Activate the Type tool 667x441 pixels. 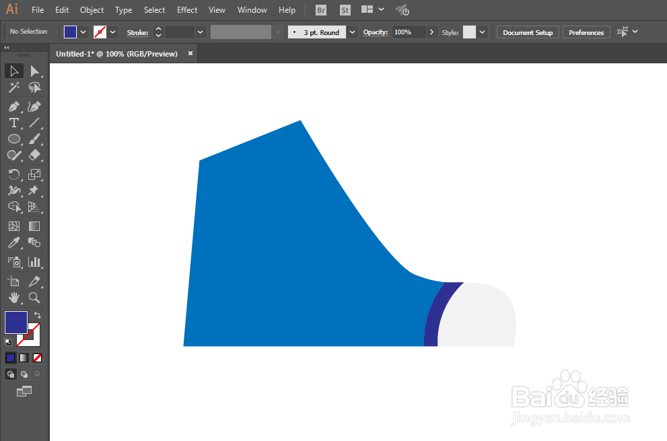click(x=14, y=123)
